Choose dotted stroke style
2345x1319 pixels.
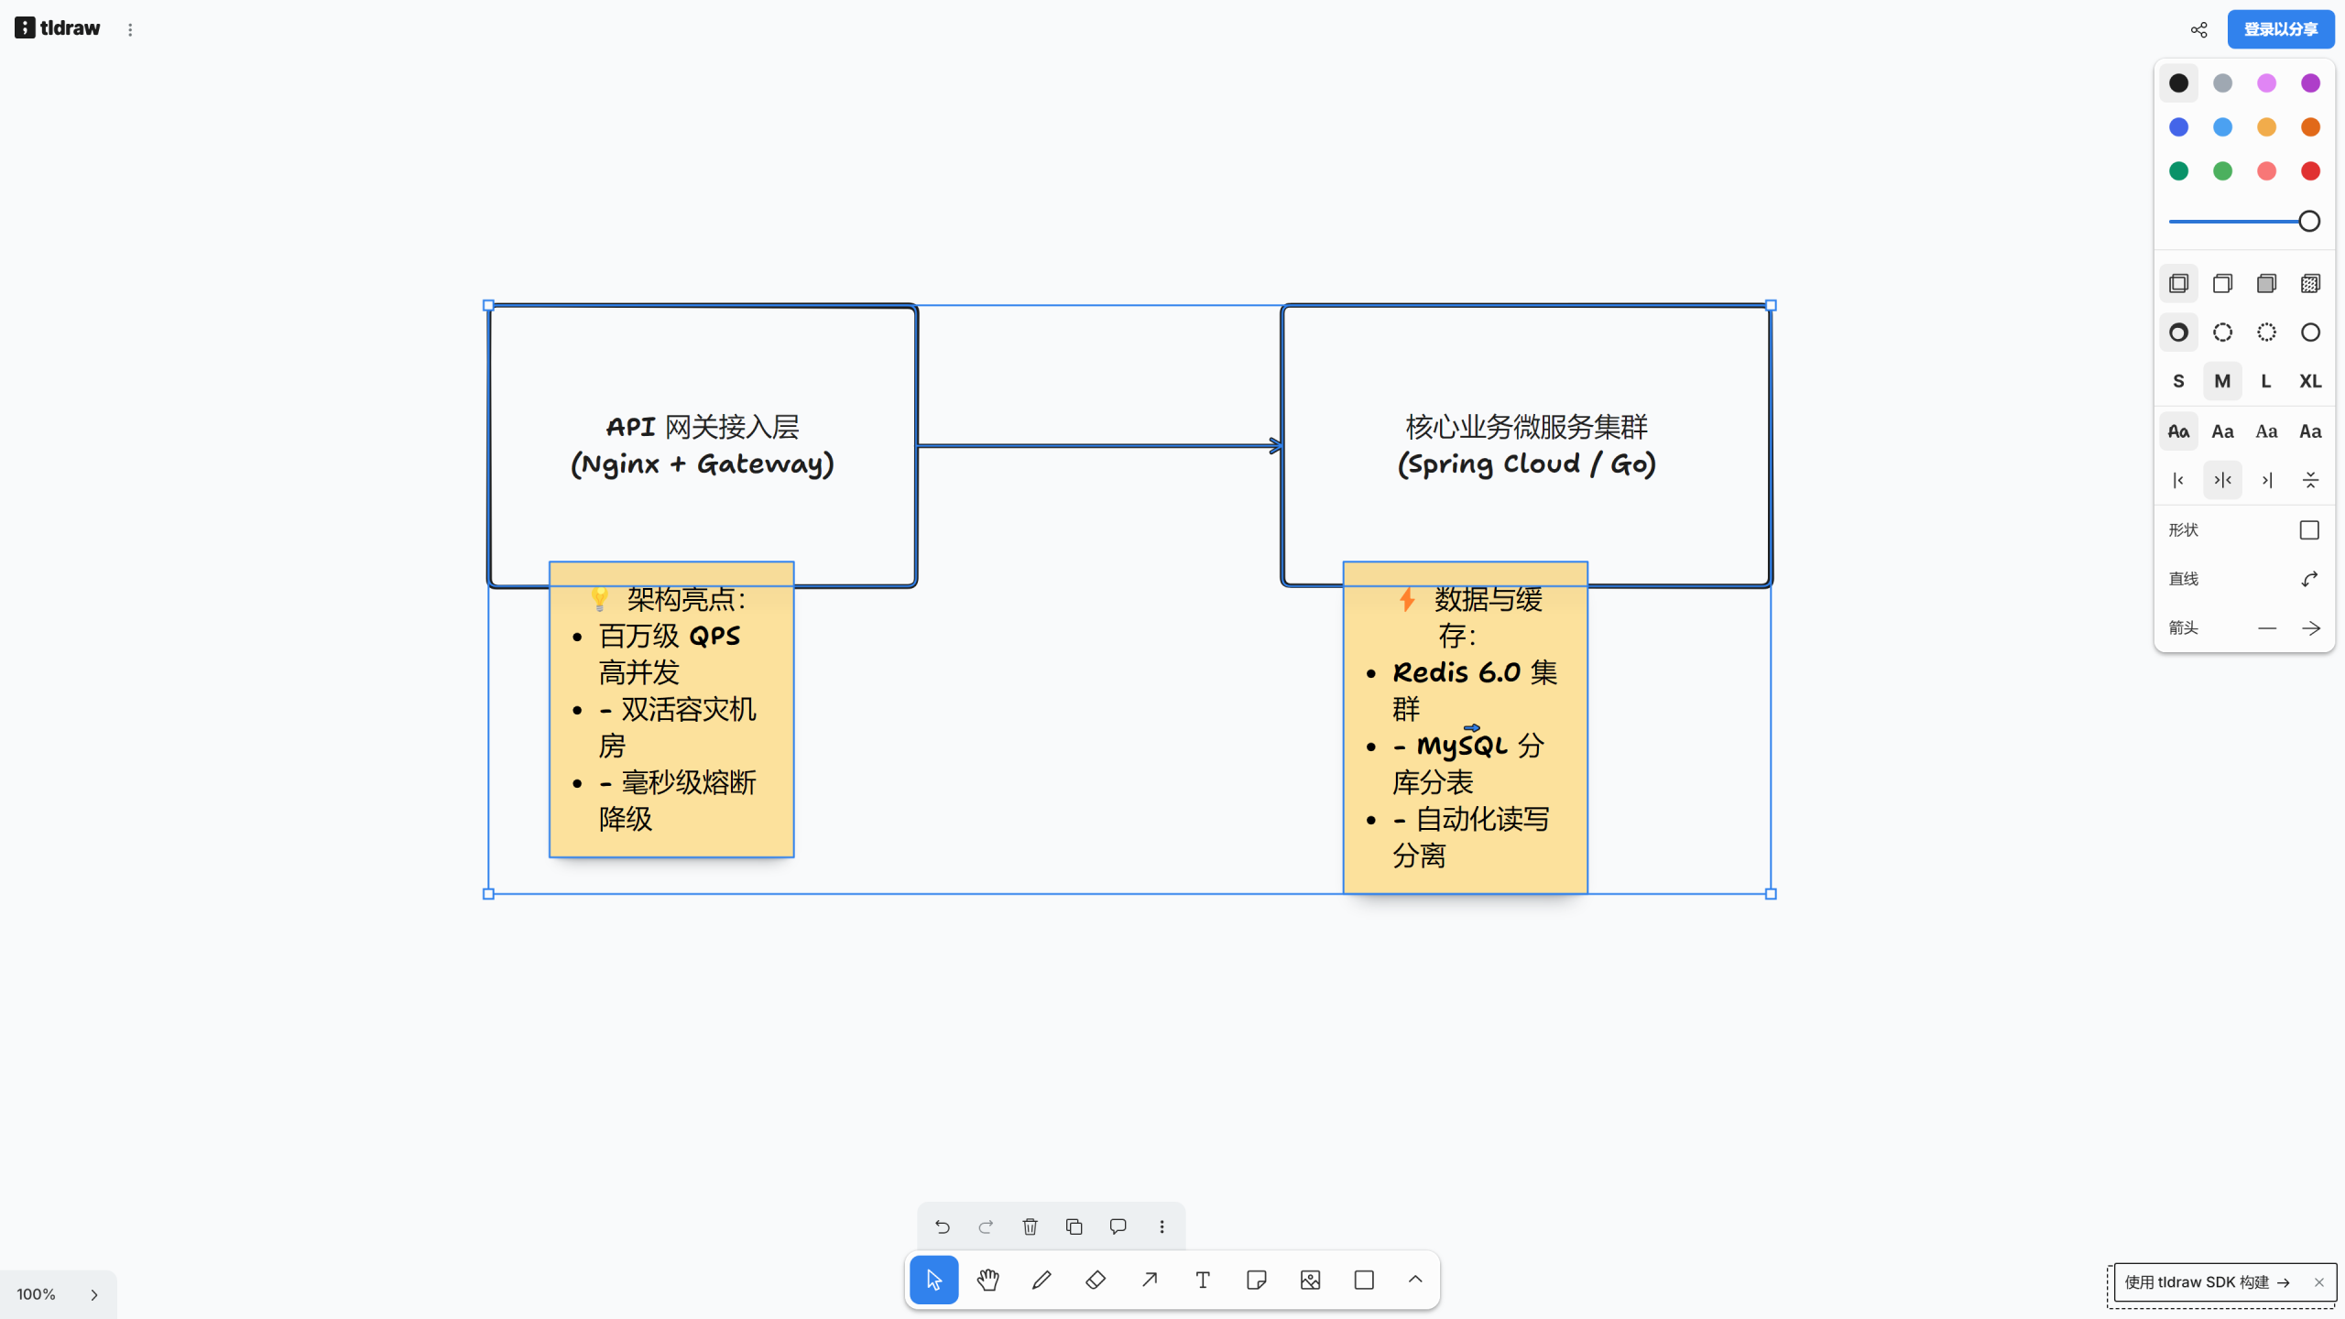coord(2266,332)
